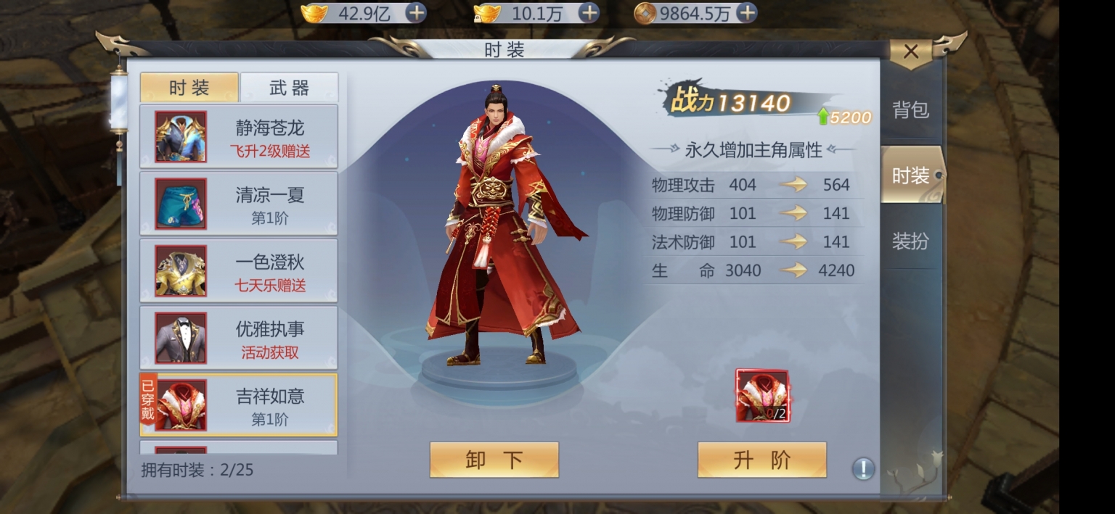Open the 装扮 side tab
The width and height of the screenshot is (1115, 514).
click(x=910, y=241)
